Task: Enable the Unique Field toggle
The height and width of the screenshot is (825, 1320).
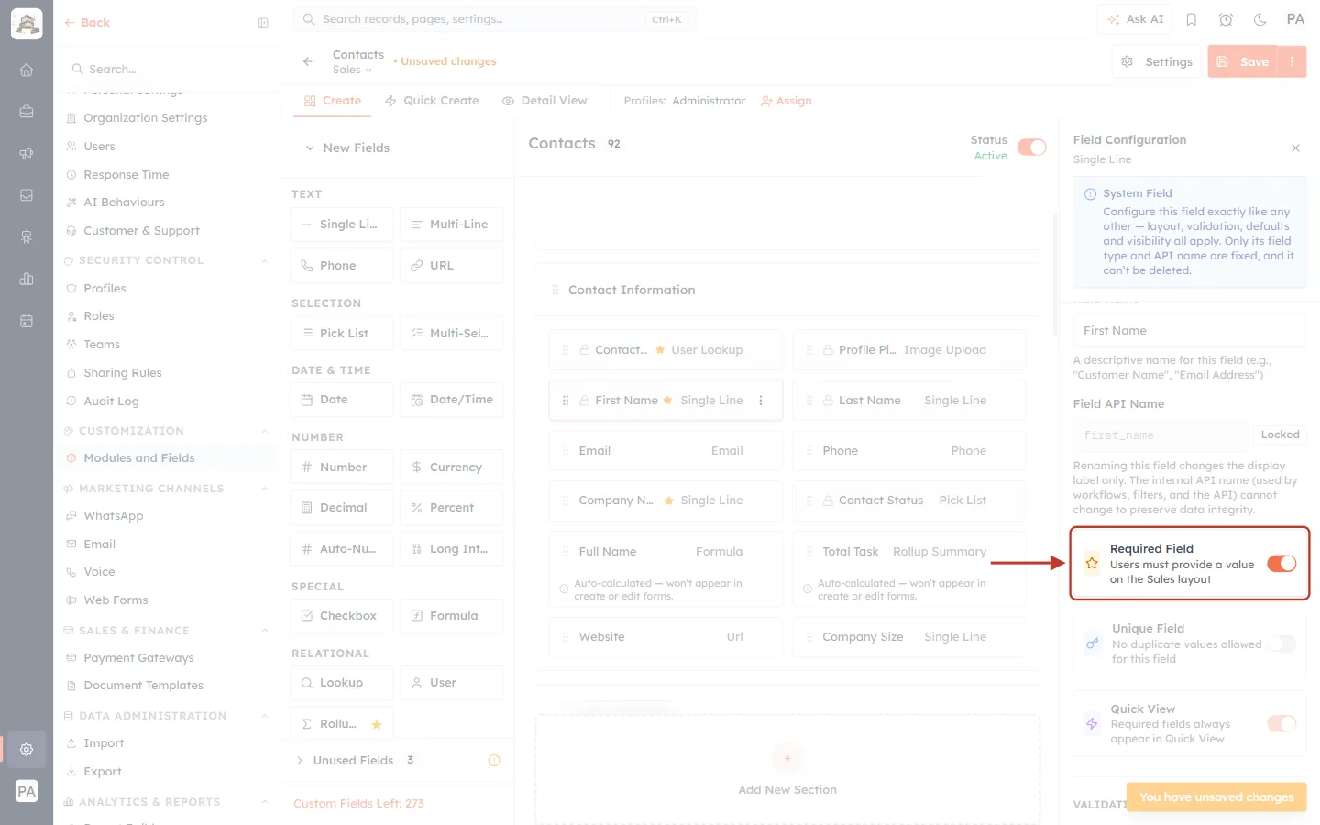Action: tap(1281, 643)
